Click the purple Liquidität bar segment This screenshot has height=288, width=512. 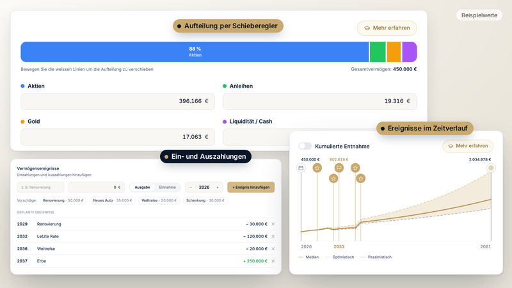[410, 52]
